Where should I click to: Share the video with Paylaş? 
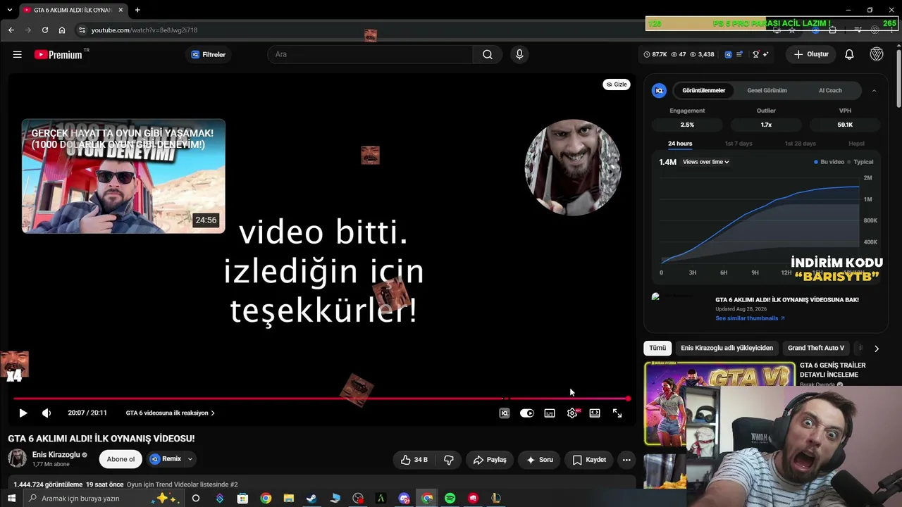[x=489, y=460]
